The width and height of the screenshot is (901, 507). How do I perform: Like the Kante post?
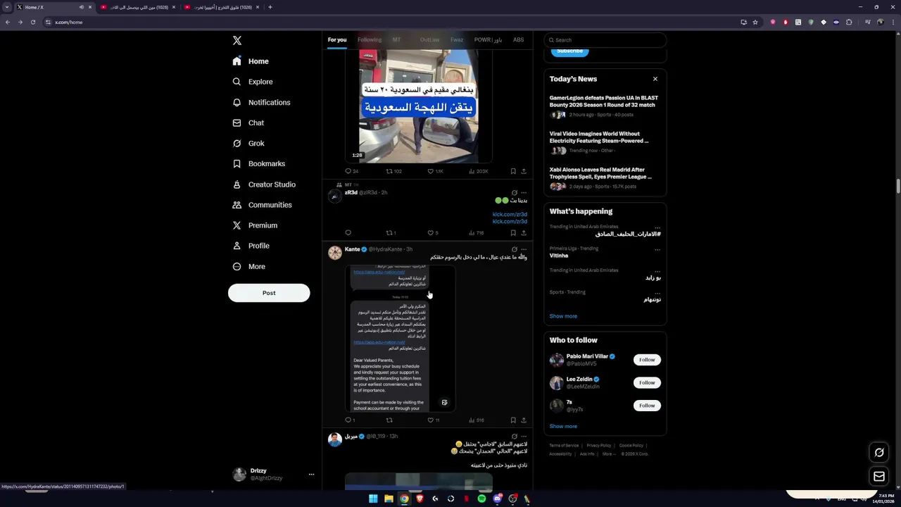coord(431,420)
